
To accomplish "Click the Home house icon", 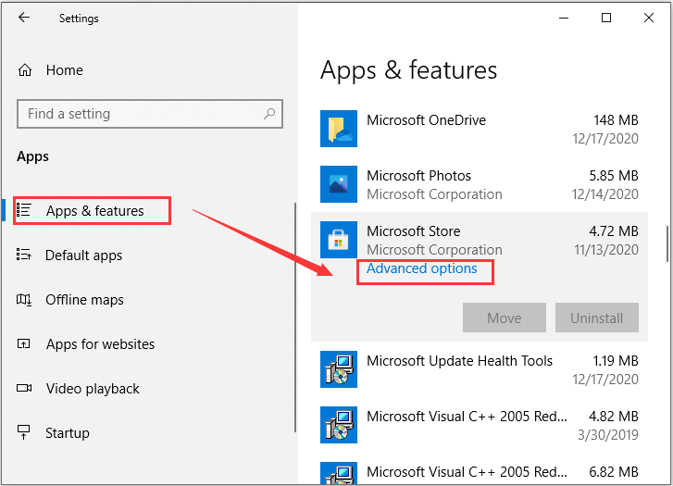I will [25, 70].
